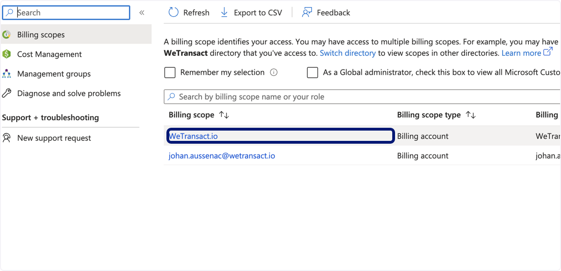The image size is (561, 271).
Task: Click the magnifier in sidebar search
Action: (x=10, y=13)
